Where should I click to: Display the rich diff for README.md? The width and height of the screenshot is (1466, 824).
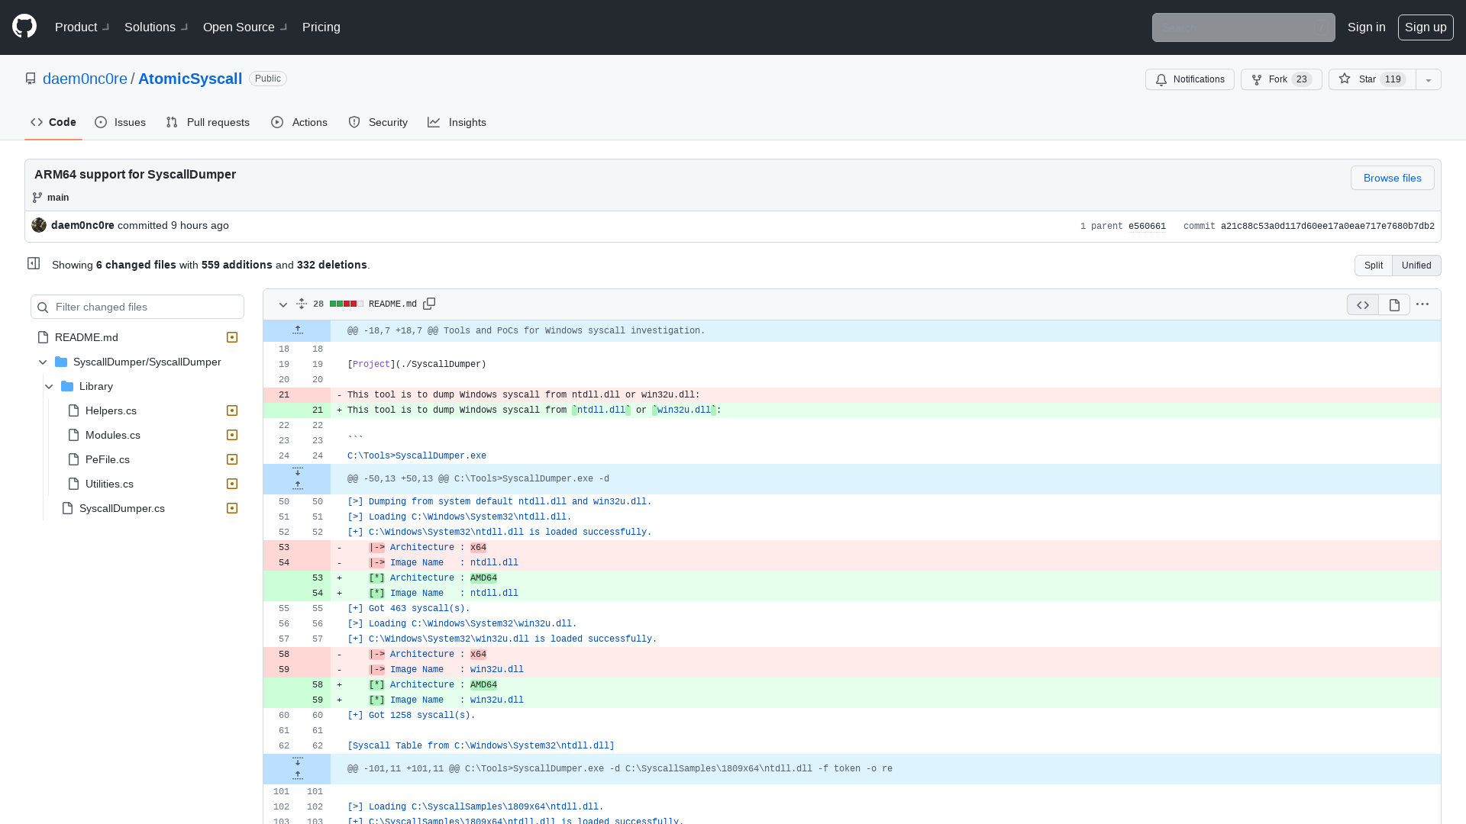tap(1395, 304)
